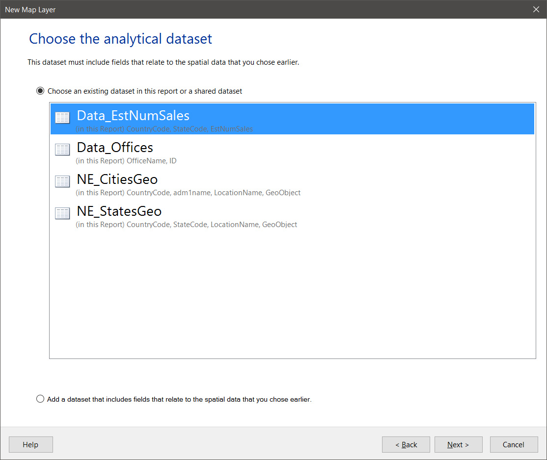Click the New Map Layer title bar

point(246,10)
